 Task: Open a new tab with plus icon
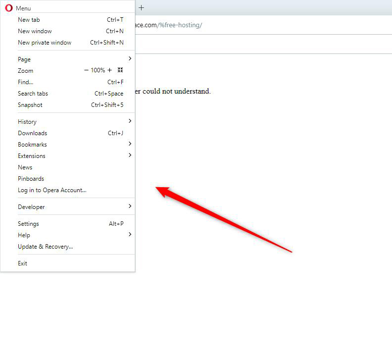coord(141,7)
